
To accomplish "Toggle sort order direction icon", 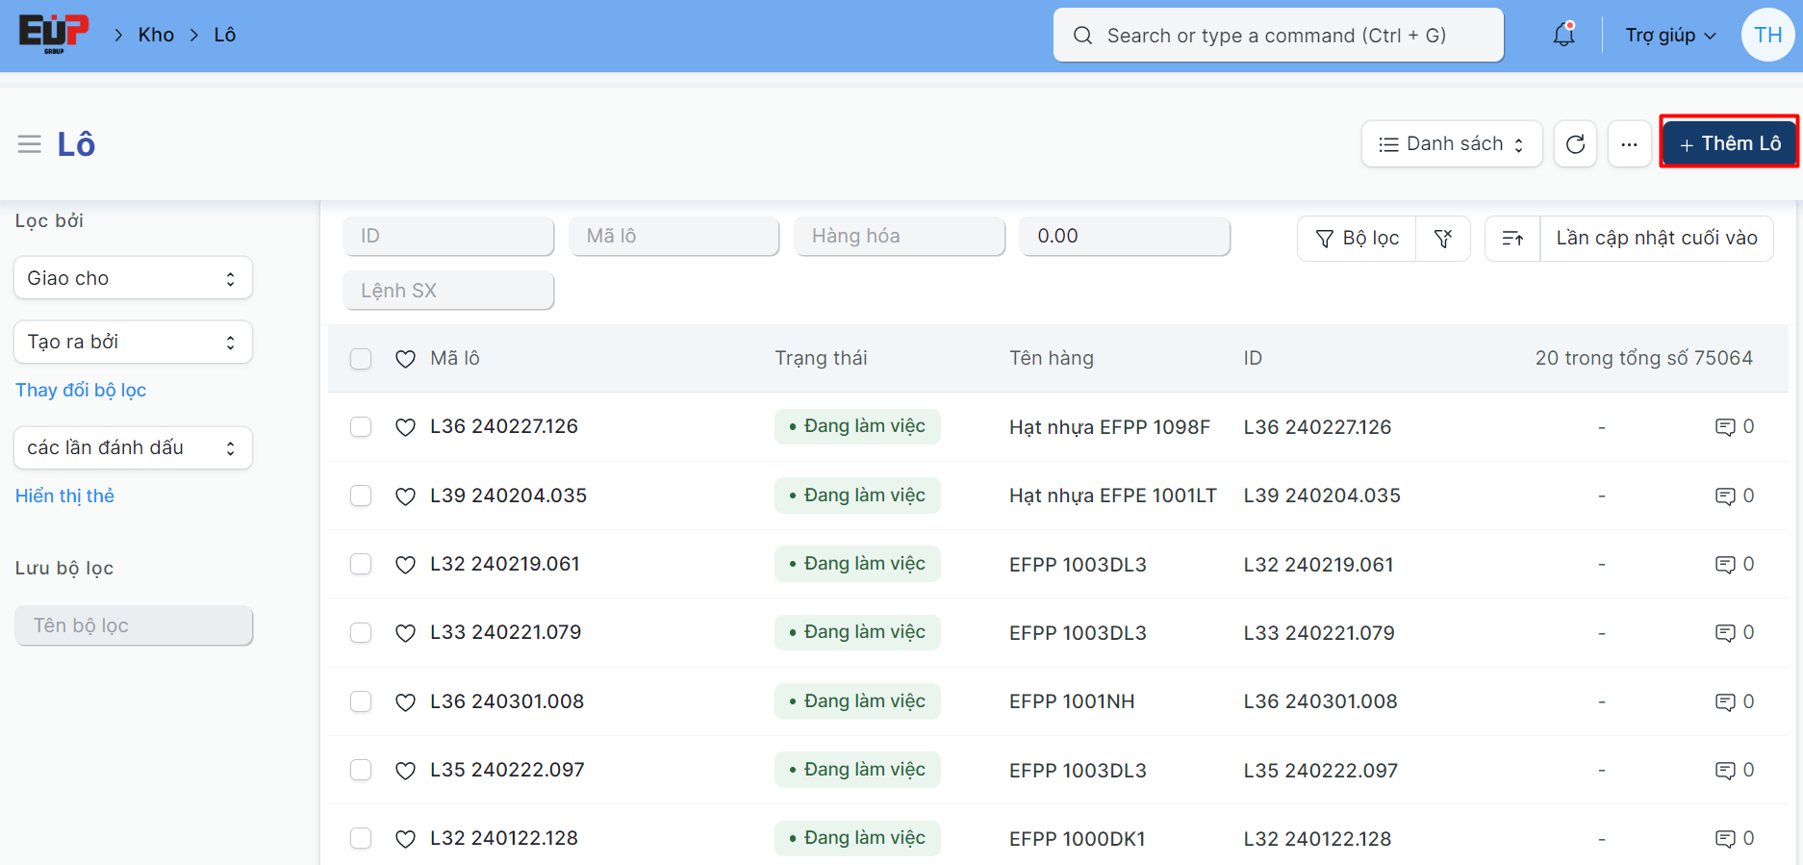I will [1512, 239].
